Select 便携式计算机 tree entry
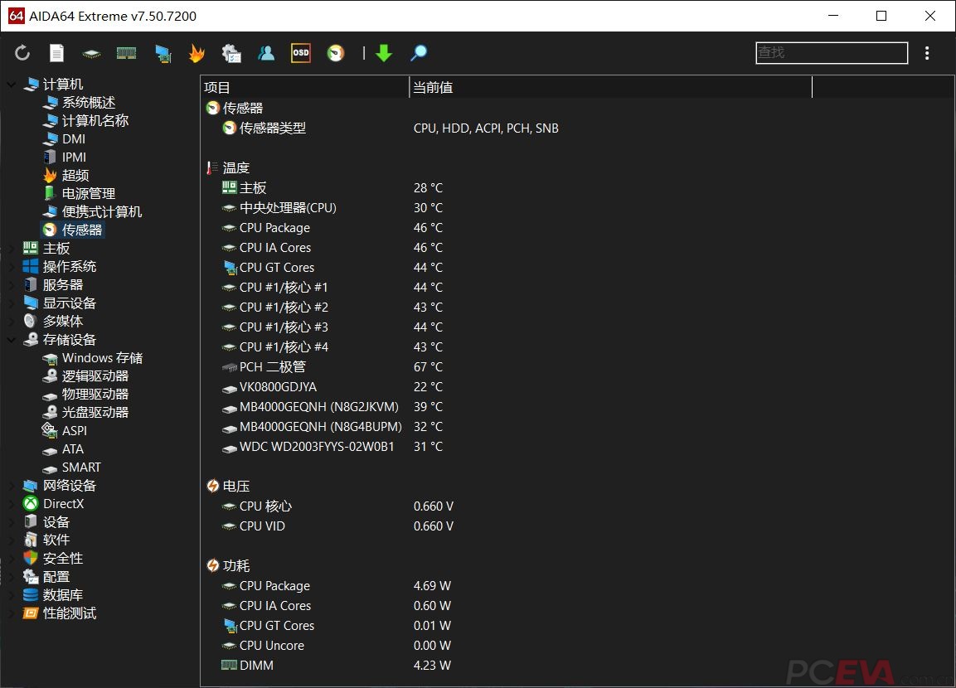Image resolution: width=956 pixels, height=688 pixels. point(102,212)
